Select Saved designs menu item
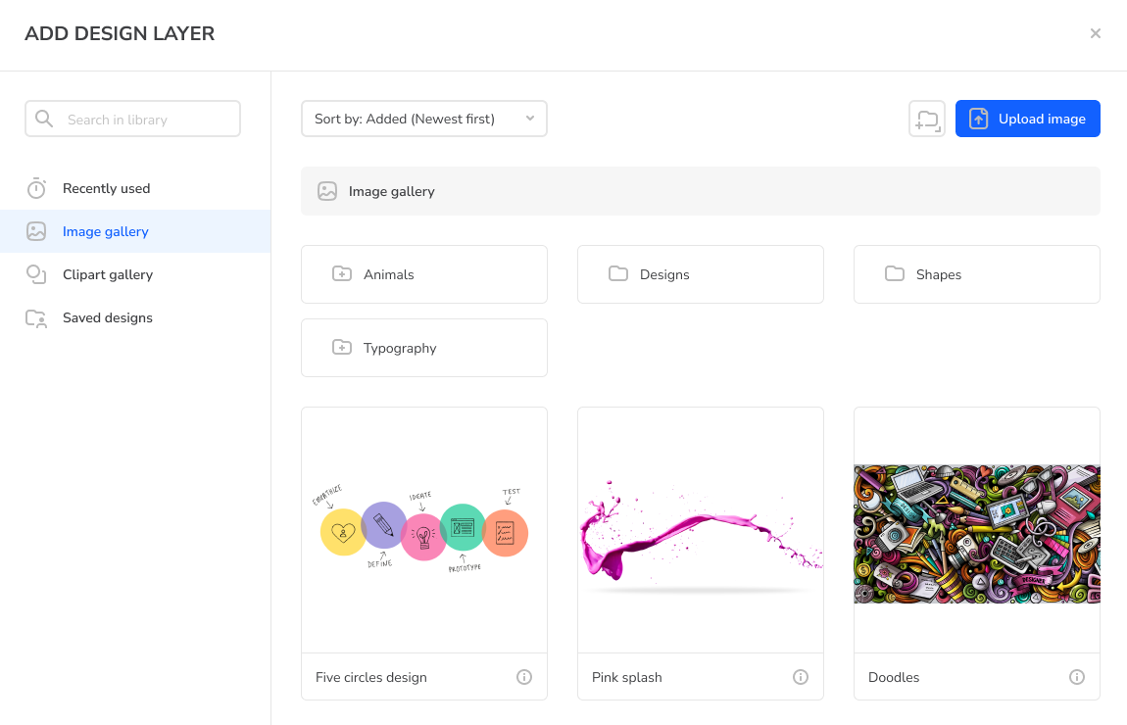1127x725 pixels. pos(135,317)
